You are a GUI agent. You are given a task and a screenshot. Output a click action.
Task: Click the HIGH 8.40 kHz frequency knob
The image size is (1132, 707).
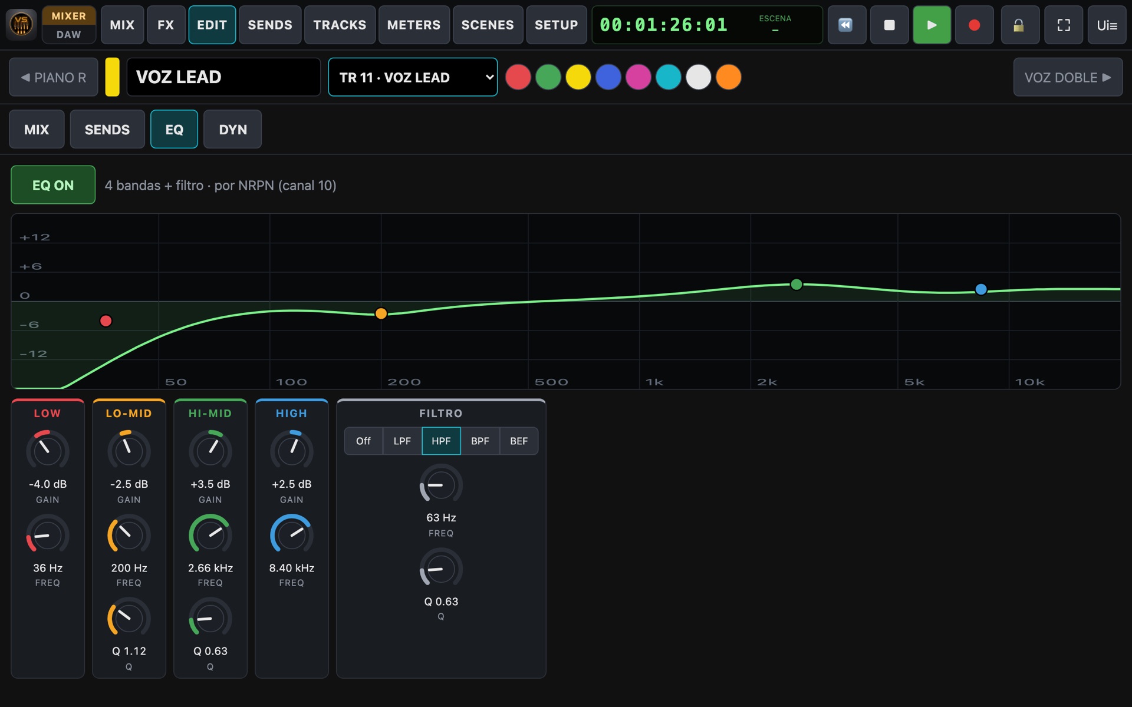pos(292,535)
